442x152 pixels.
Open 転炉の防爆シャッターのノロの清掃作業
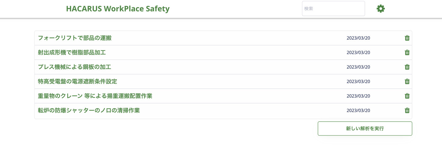coord(89,110)
